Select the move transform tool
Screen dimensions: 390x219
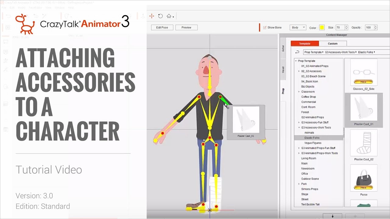click(152, 16)
